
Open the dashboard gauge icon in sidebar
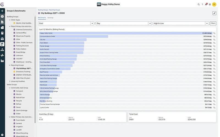(x=2, y=16)
